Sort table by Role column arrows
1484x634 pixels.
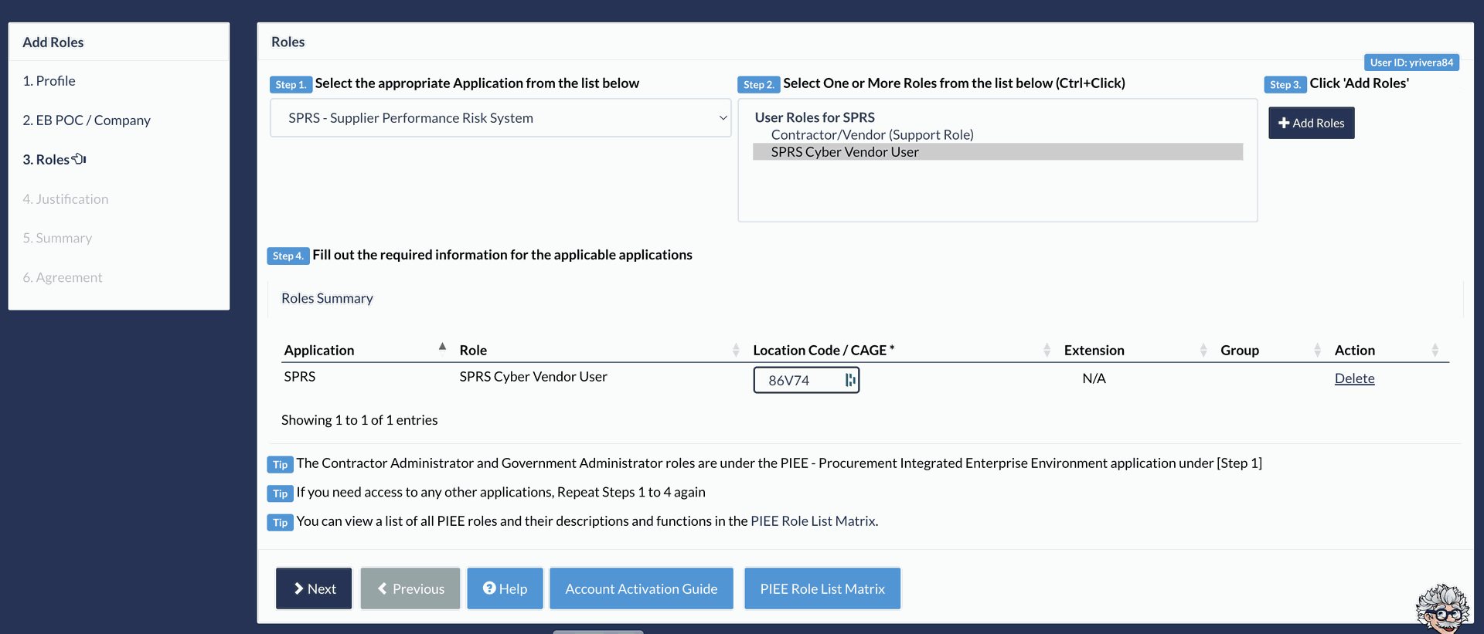(x=735, y=350)
